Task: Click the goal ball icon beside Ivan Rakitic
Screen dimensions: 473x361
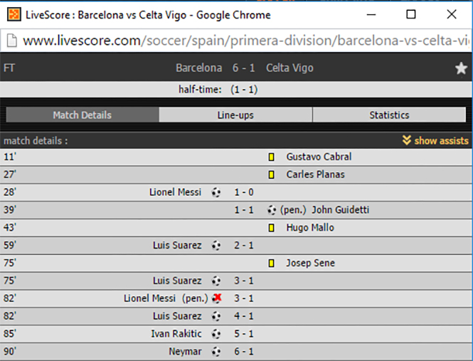Action: point(216,334)
